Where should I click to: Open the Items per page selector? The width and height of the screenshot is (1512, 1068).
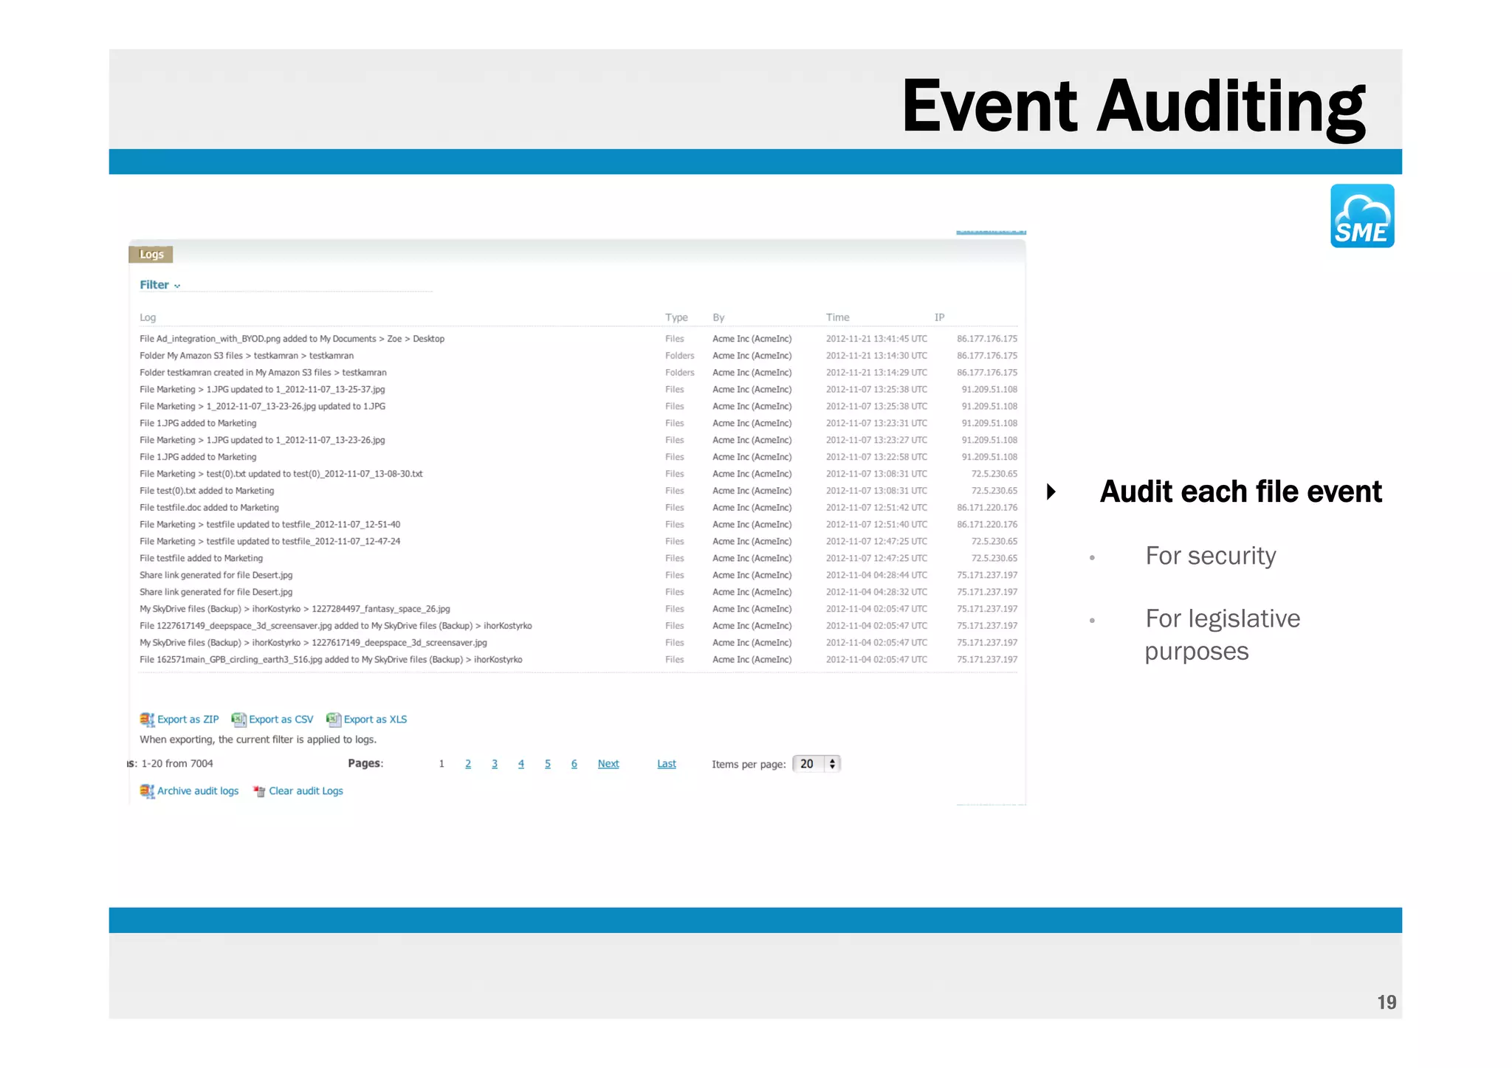coord(817,764)
